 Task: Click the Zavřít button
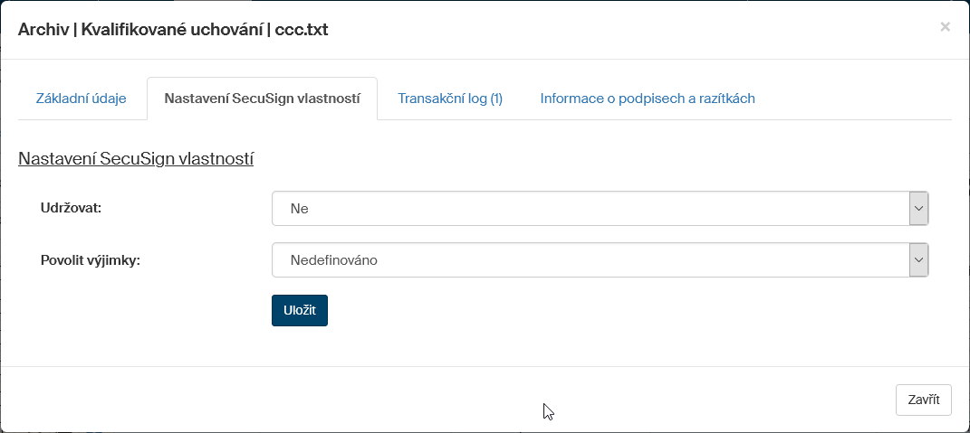(923, 400)
